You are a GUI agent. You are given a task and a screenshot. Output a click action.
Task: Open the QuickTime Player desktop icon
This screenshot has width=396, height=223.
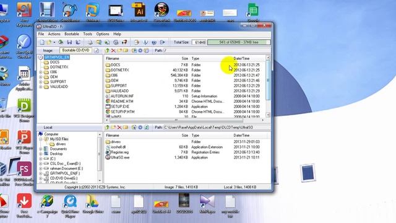[70, 206]
